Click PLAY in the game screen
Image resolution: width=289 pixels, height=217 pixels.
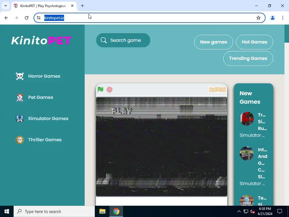point(122,111)
